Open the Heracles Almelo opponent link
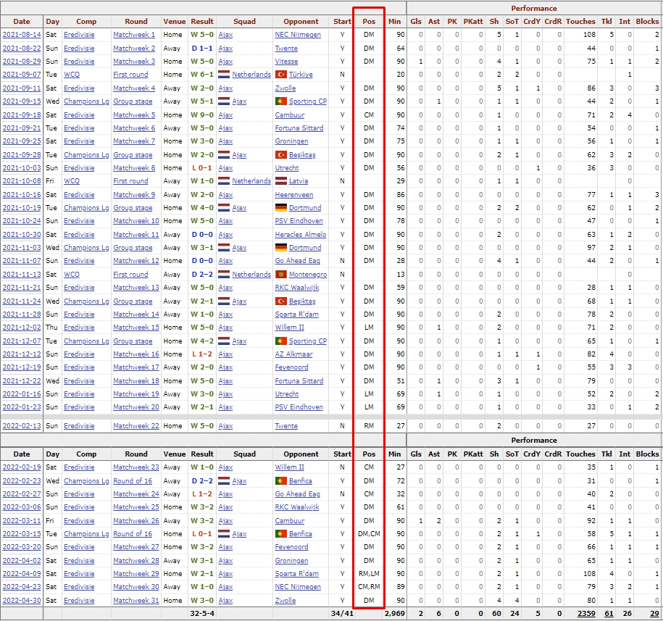663x621 pixels. coord(300,235)
